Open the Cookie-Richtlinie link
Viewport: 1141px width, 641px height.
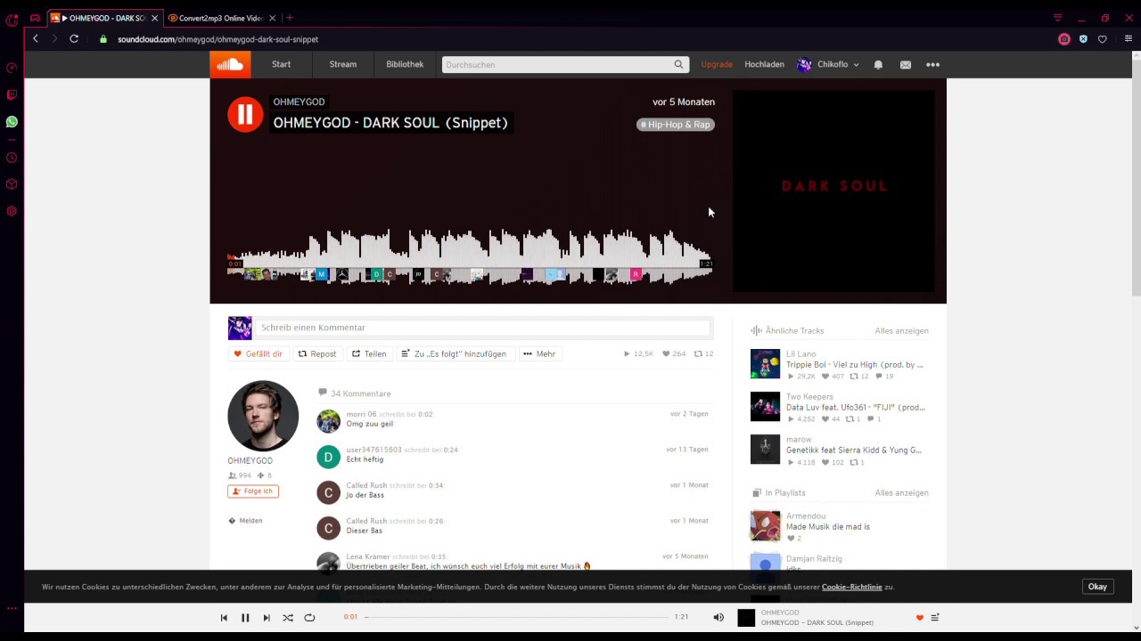851,587
